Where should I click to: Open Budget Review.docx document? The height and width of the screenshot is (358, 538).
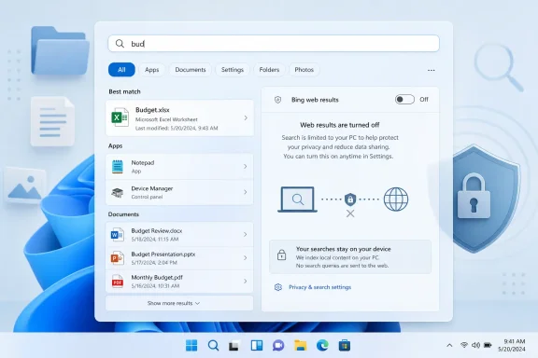tap(179, 235)
